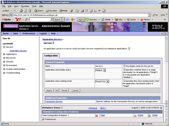Open the Favorites menu

coord(25,6)
